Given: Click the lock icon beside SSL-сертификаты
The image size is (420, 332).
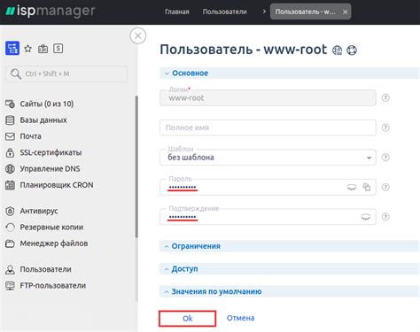Looking at the screenshot, I should [x=10, y=152].
